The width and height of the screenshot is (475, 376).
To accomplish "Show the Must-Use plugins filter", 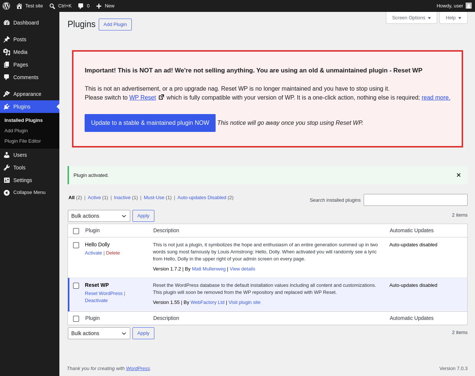I will coord(154,198).
